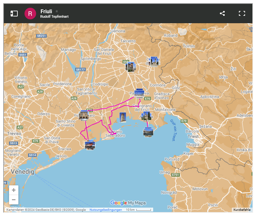256x216 pixels.
Task: Open photo marker over Palmanova
Action: 139,93
